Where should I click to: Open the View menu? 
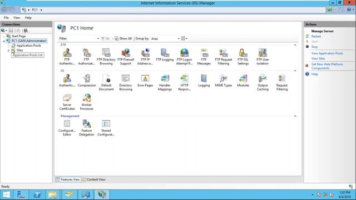pos(17,18)
